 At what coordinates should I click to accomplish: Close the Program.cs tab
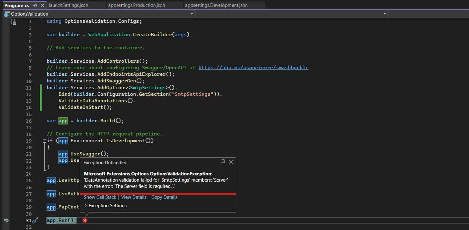[42, 5]
